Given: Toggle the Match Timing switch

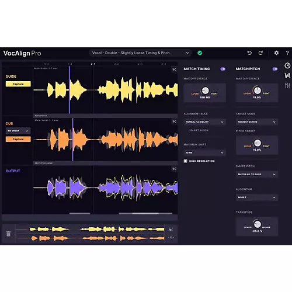Looking at the screenshot, I should tap(223, 69).
